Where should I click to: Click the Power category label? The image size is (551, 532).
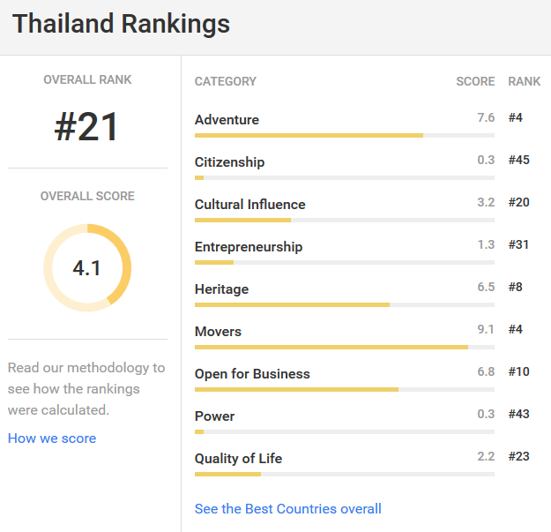click(214, 416)
